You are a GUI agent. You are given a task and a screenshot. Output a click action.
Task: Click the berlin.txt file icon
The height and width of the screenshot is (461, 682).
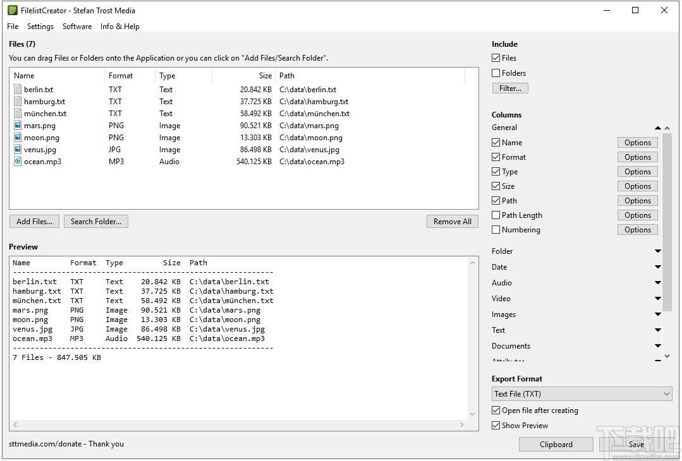tap(18, 90)
